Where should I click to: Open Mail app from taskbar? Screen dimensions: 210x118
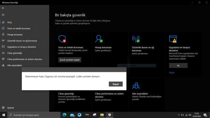[x=72, y=115]
